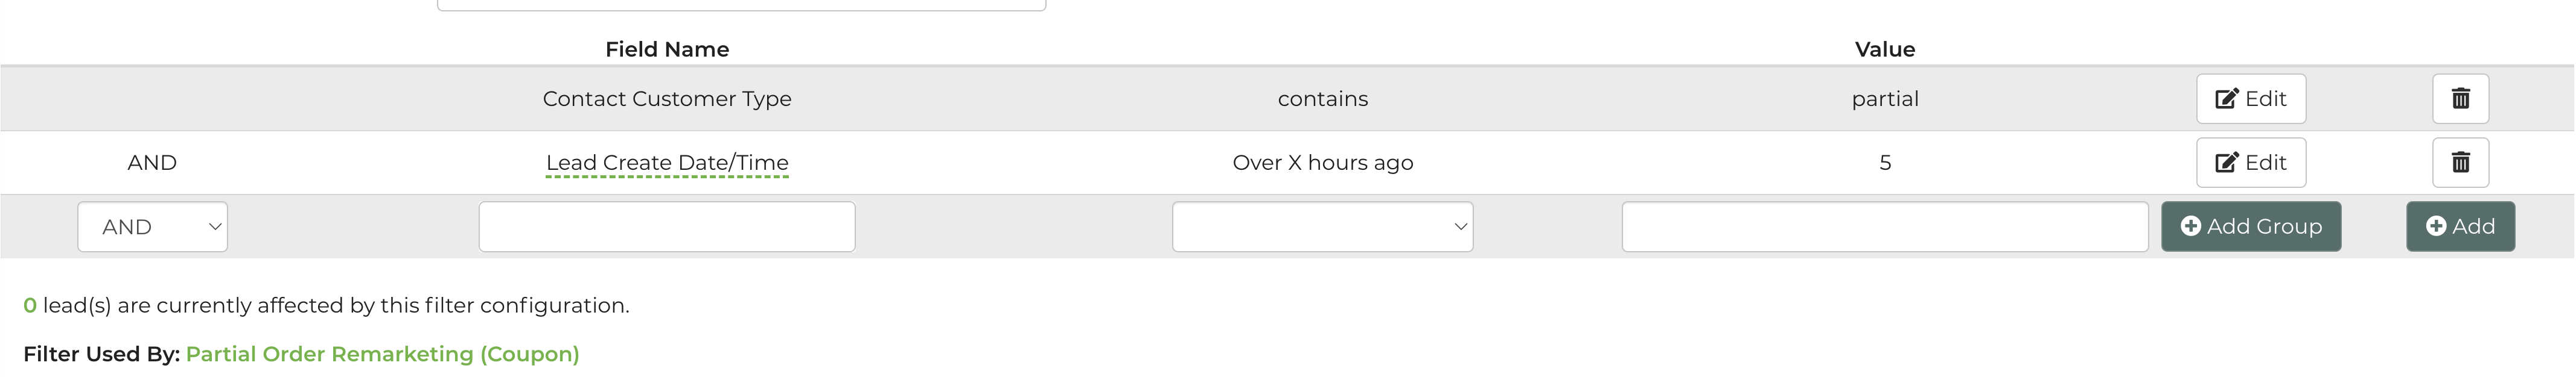Delete the Lead Create Date/Time filter row
2576x377 pixels.
point(2460,163)
